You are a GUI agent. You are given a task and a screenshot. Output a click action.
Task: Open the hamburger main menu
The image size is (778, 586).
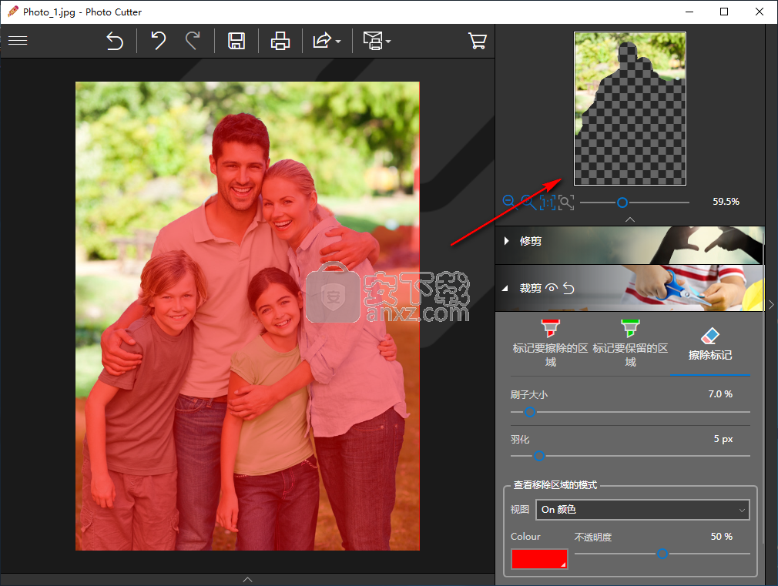point(18,40)
